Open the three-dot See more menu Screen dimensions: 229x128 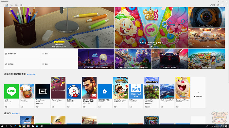coord(227,5)
